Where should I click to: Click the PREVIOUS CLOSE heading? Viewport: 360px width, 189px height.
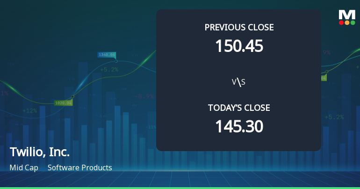(x=239, y=28)
